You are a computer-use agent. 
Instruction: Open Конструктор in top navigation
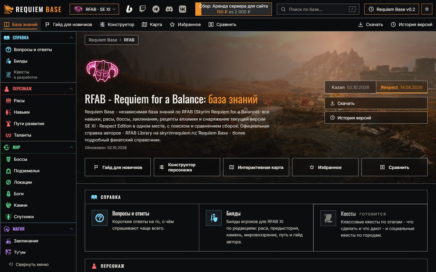pyautogui.click(x=117, y=24)
